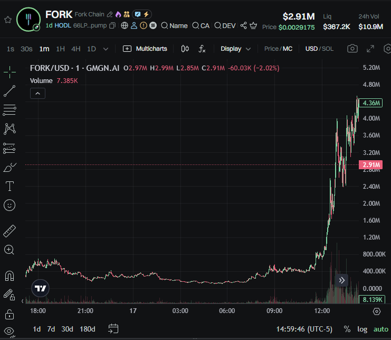
Task: Edit the Fork Chain name with pencil icon
Action: 109,14
